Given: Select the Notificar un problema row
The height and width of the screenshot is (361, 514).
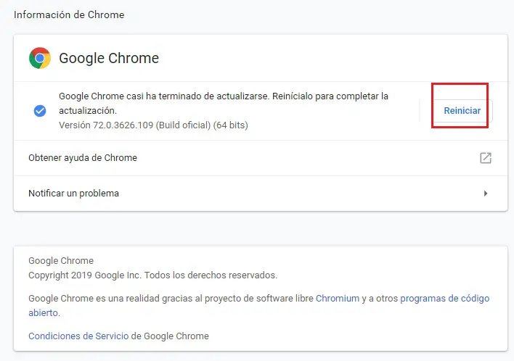Looking at the screenshot, I should pyautogui.click(x=73, y=194).
